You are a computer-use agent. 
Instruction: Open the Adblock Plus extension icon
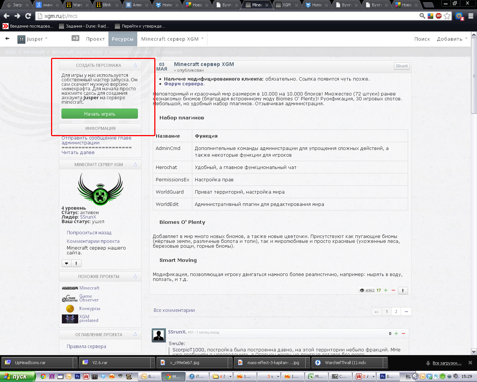tap(439, 16)
